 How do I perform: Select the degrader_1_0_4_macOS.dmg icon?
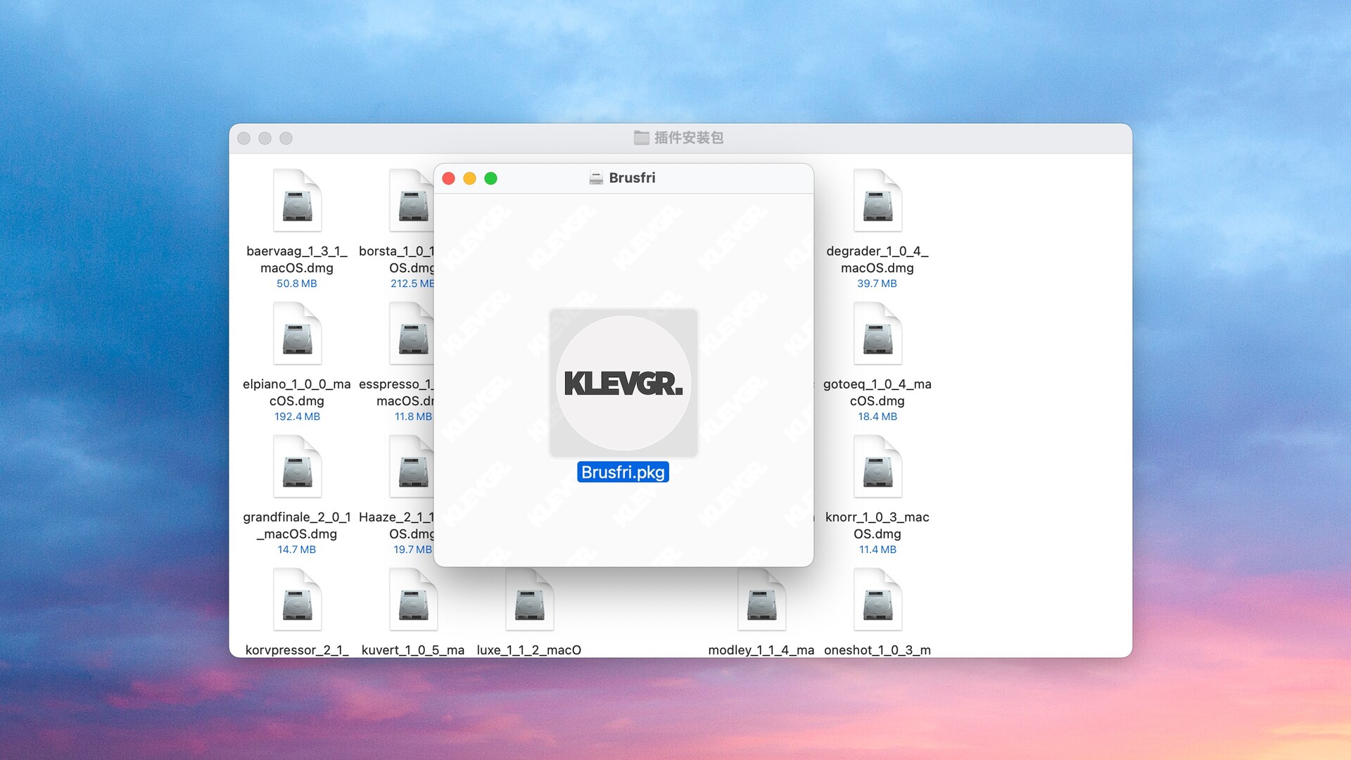click(877, 201)
